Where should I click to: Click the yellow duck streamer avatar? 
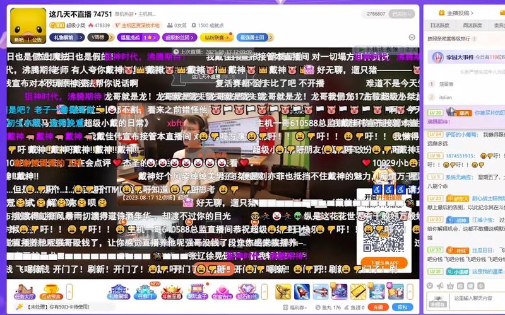click(x=28, y=26)
